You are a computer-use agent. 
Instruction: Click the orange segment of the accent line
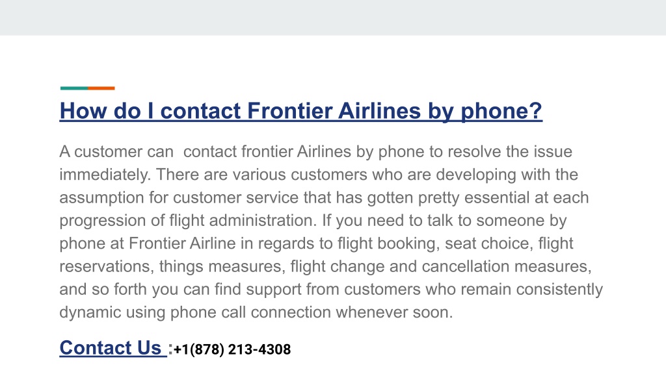pyautogui.click(x=101, y=88)
